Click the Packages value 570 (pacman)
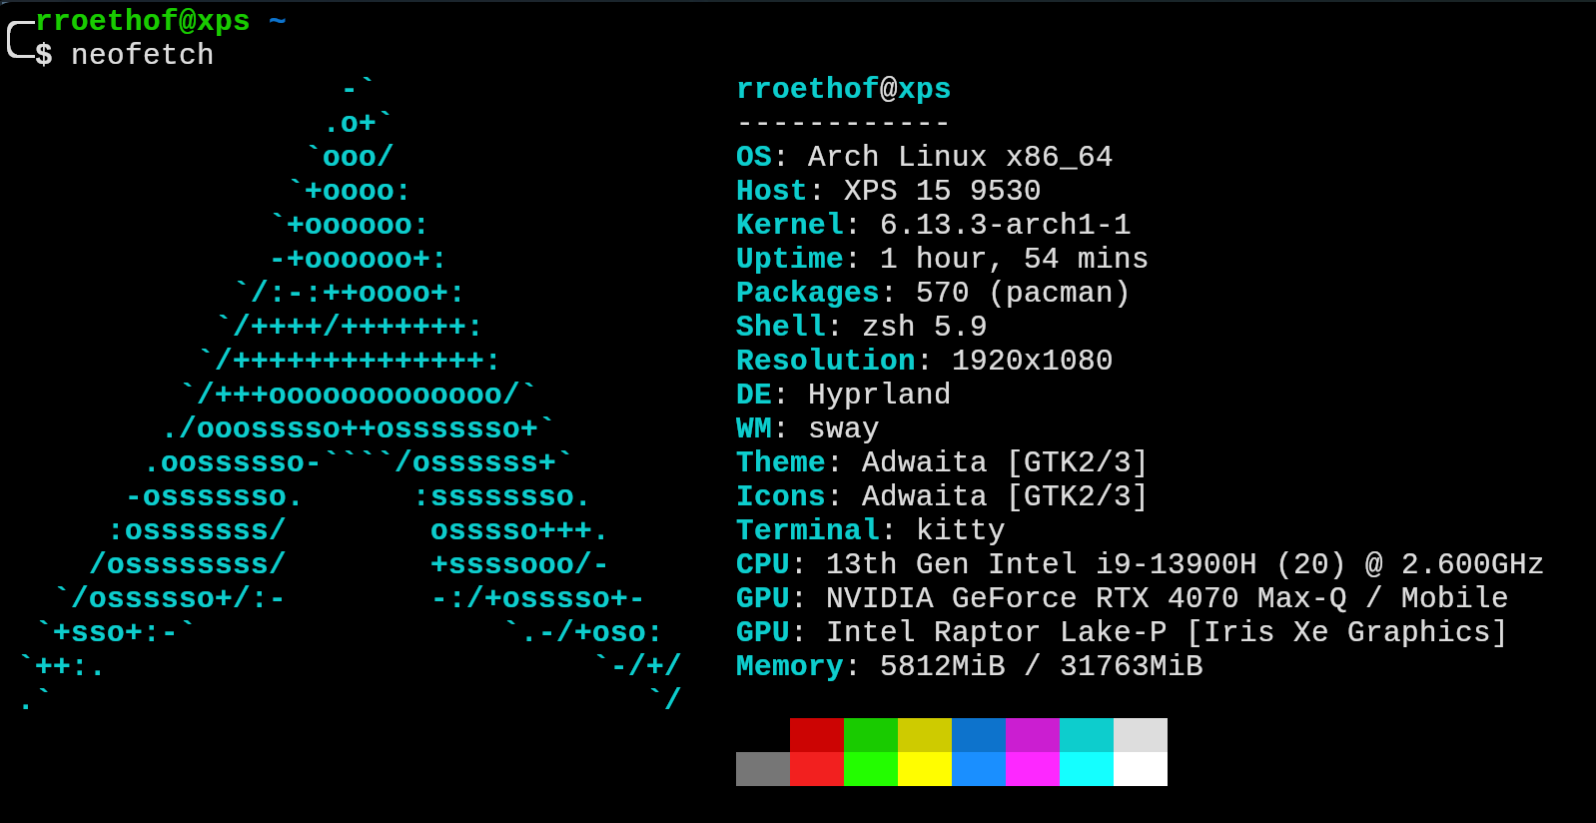Viewport: 1596px width, 823px height. pyautogui.click(x=1023, y=293)
